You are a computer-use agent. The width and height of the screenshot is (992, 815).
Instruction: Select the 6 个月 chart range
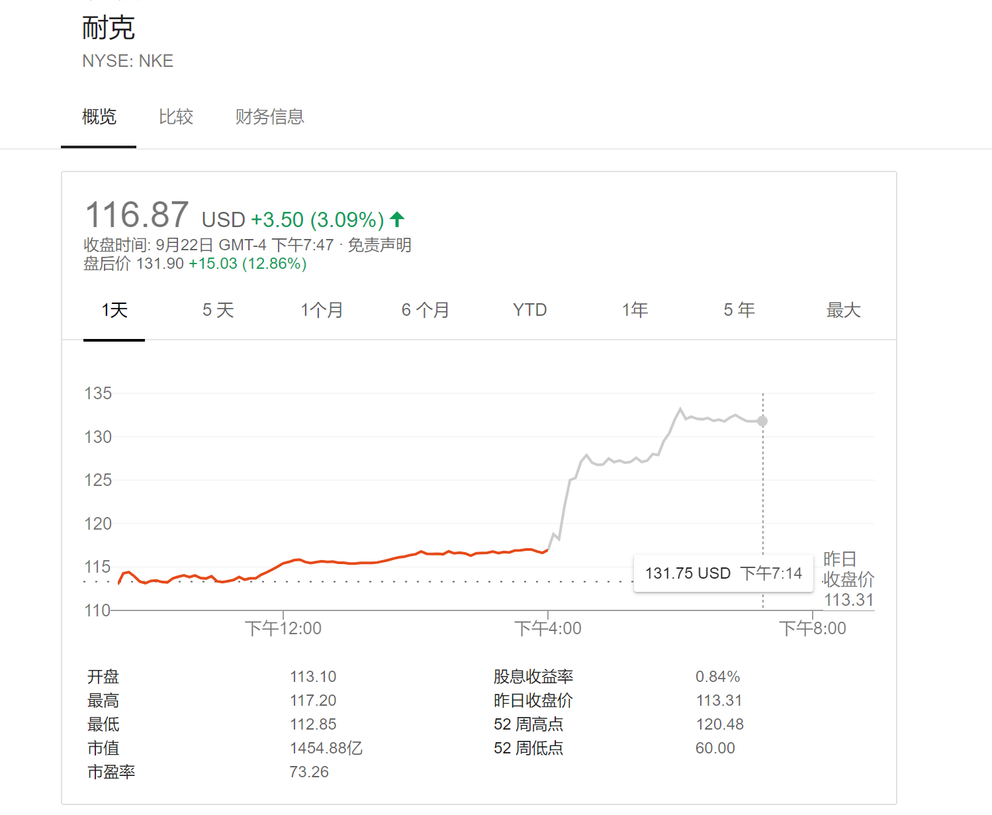pyautogui.click(x=426, y=311)
